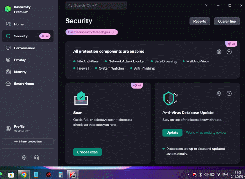Click Kaspersky taskbar icon
245x179 pixels.
pos(73,174)
